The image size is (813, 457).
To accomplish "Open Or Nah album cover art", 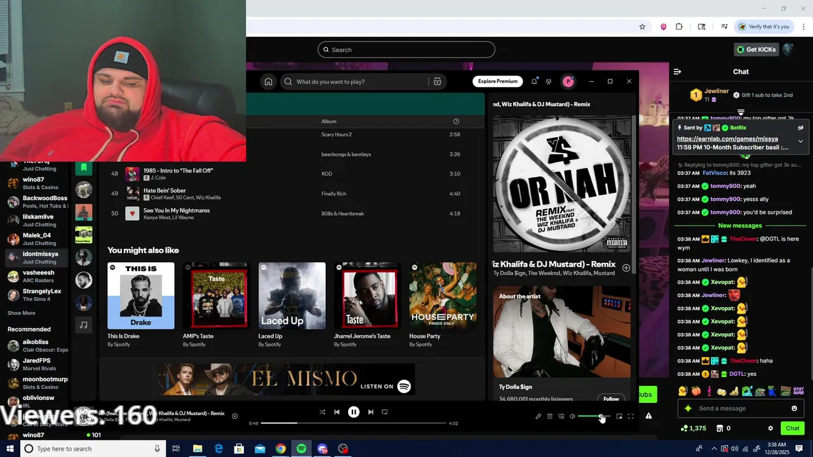I will [562, 184].
